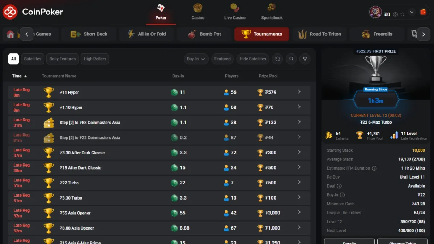
Task: Click chip icon beside 8.88 buy-in
Action: pos(174,228)
